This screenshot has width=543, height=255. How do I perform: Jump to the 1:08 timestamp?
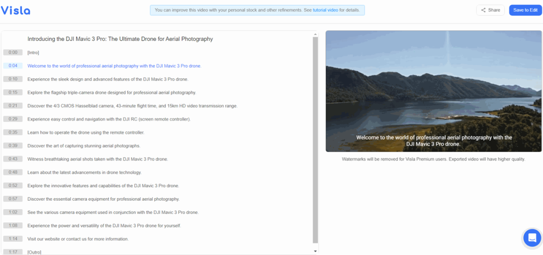point(13,225)
